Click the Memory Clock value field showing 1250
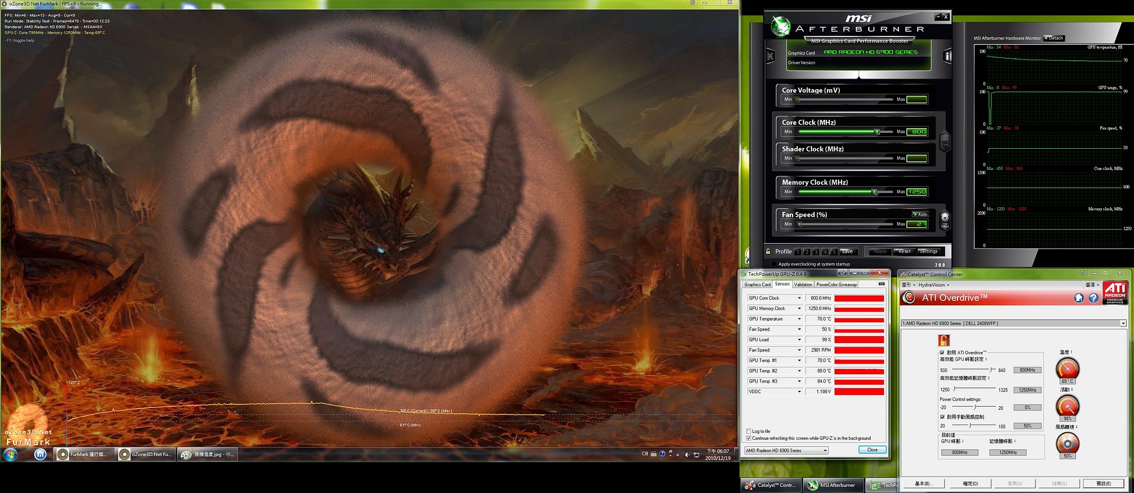 click(x=917, y=192)
